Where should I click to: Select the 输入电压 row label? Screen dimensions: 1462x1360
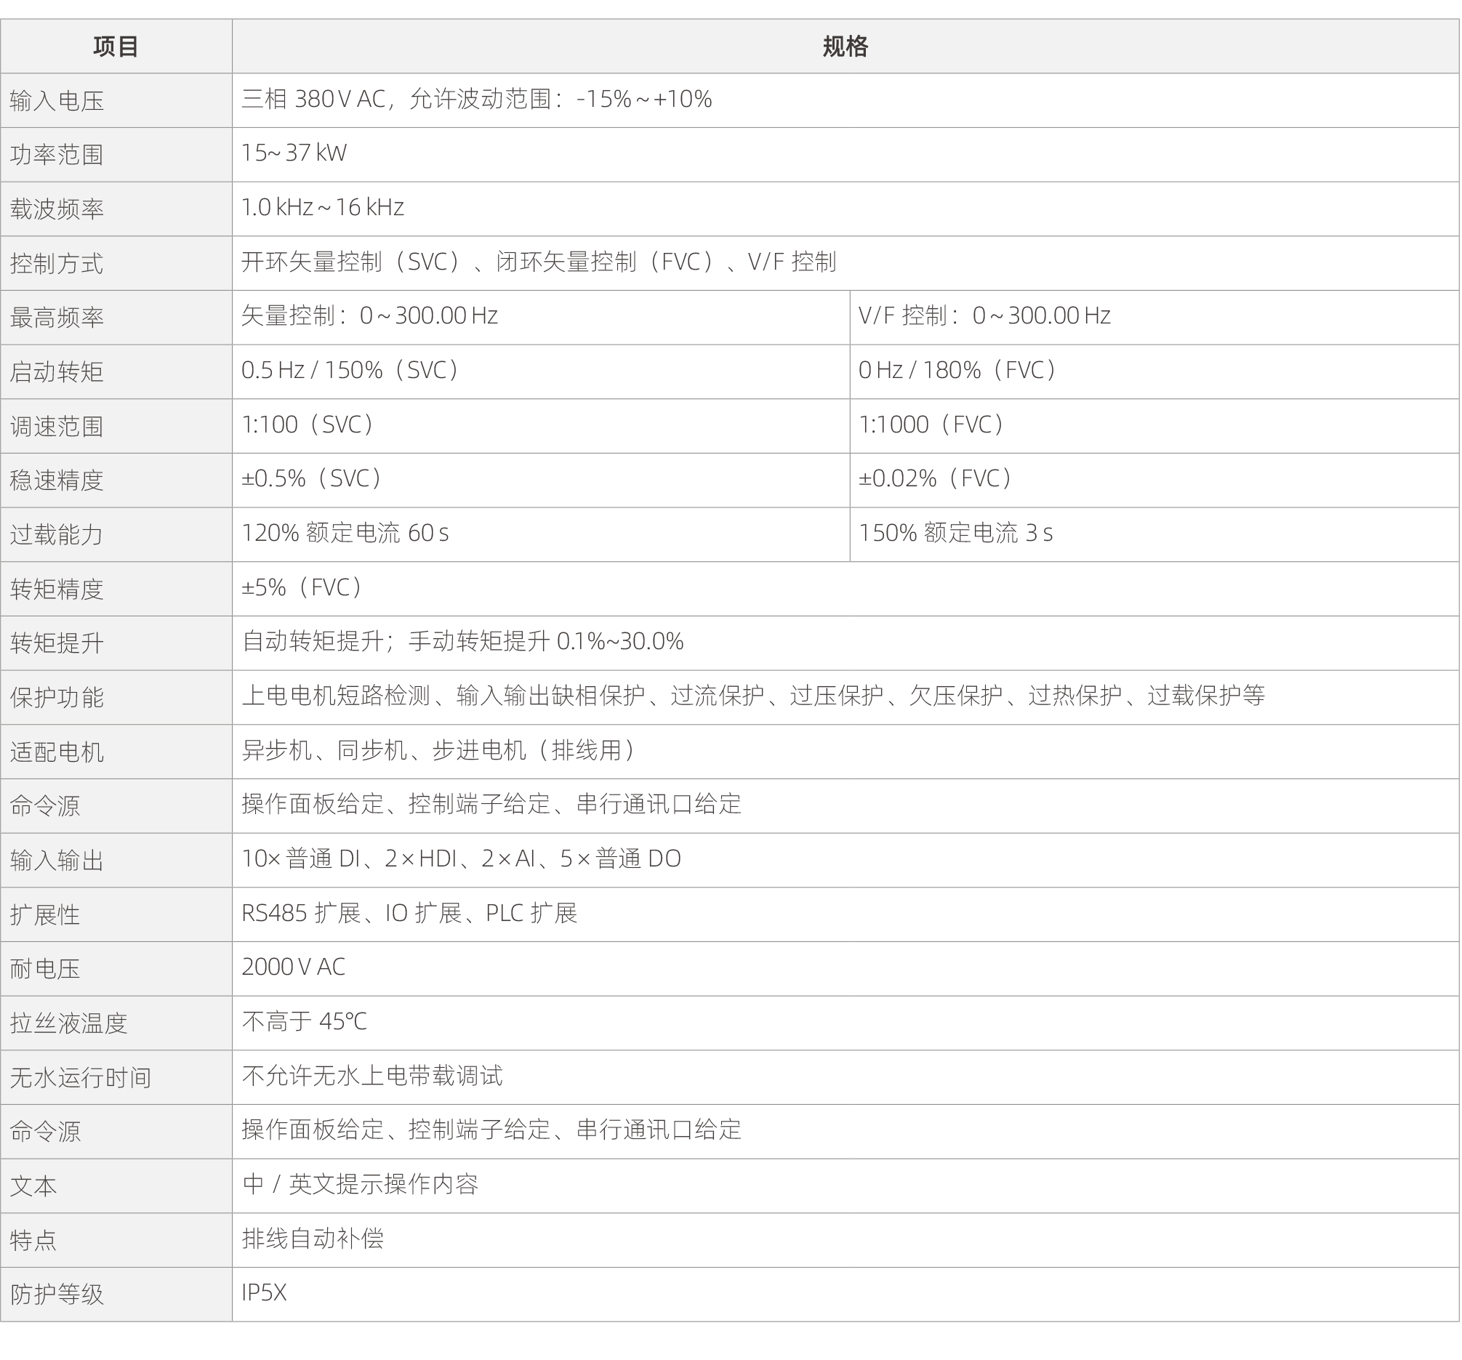(57, 101)
